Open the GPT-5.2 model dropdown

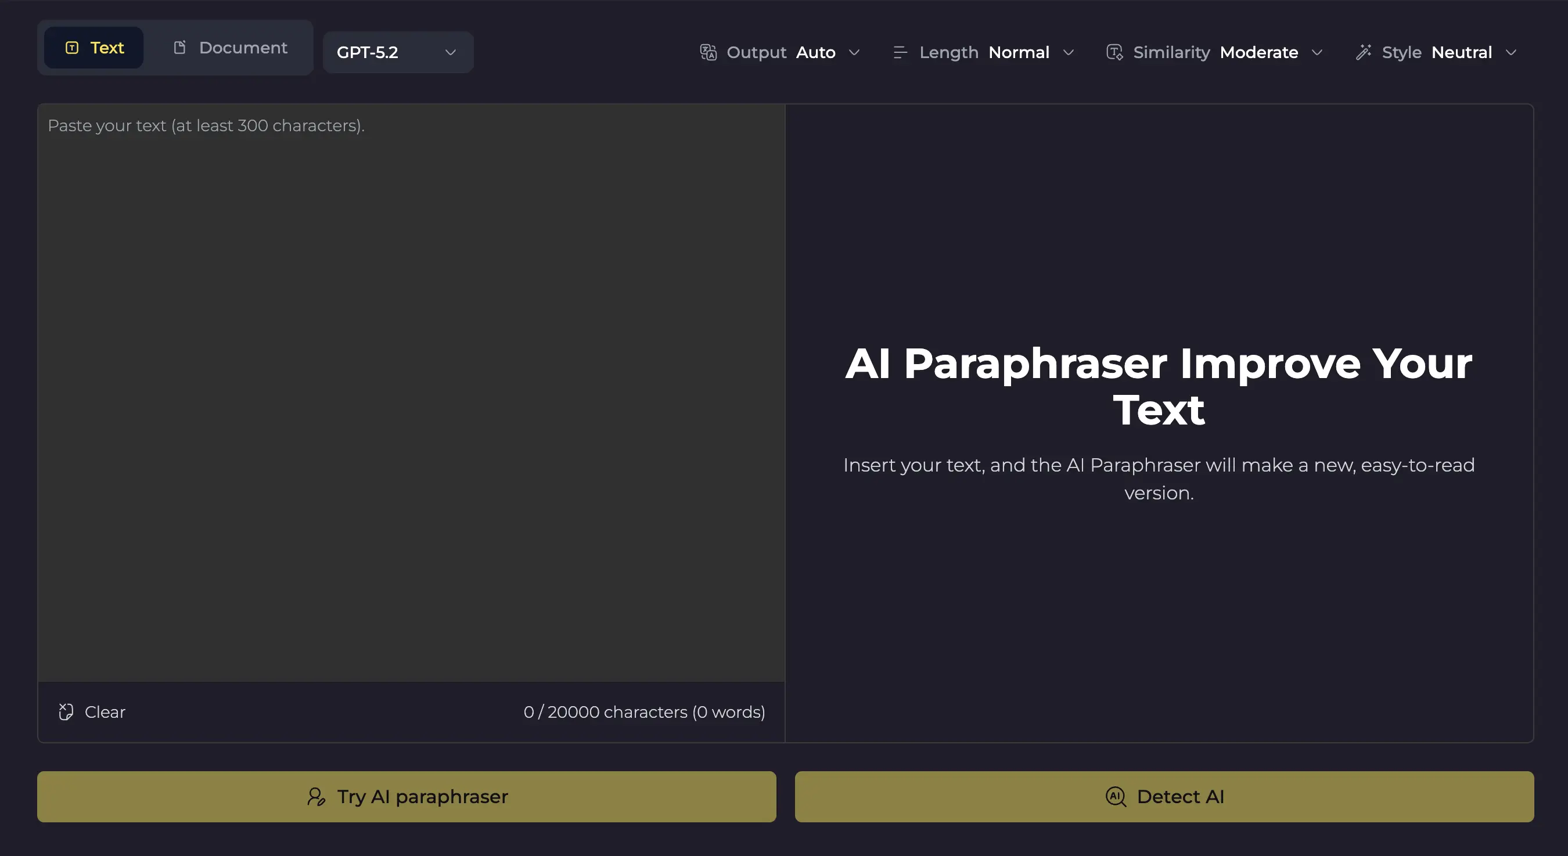pyautogui.click(x=397, y=52)
